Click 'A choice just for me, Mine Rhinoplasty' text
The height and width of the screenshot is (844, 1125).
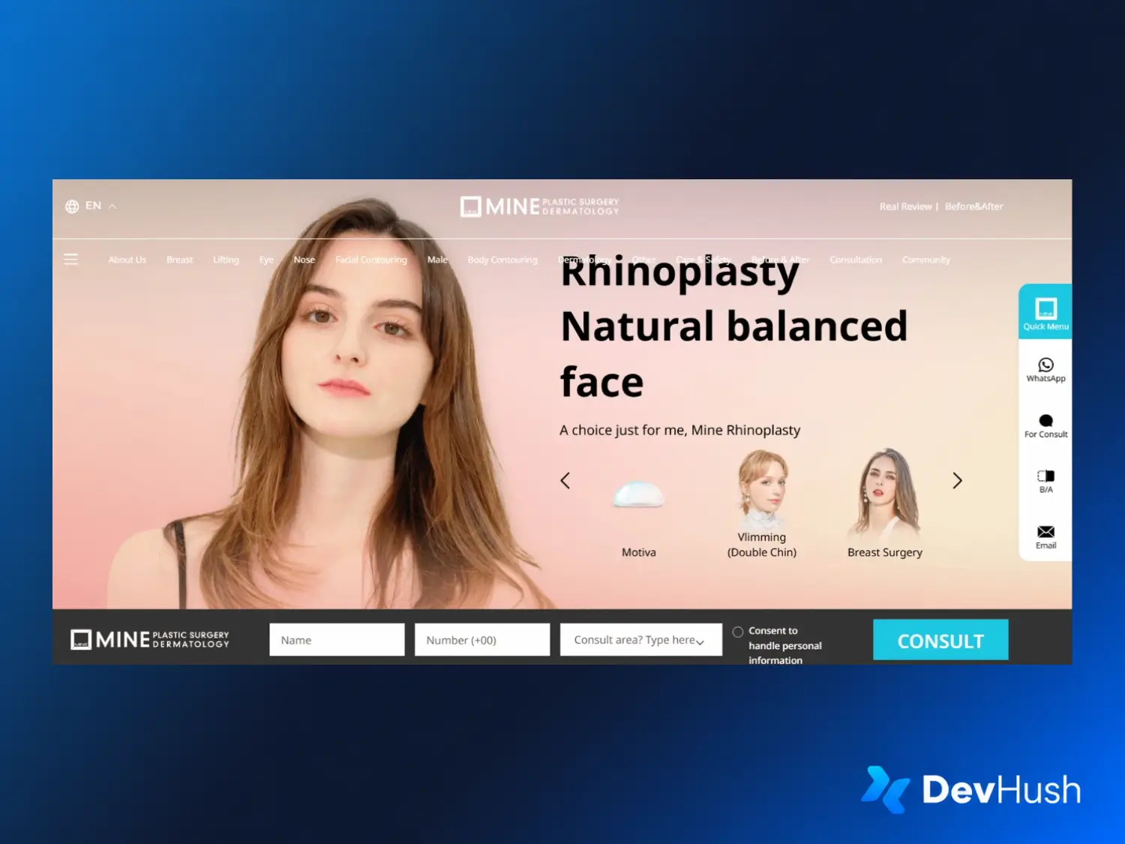click(680, 430)
